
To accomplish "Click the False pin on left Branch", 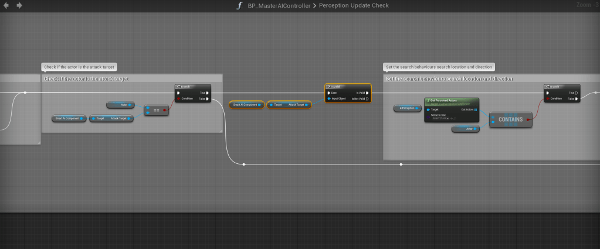I will point(208,99).
